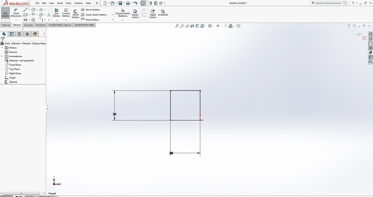
Task: Open the Edit menu
Action: (44, 3)
